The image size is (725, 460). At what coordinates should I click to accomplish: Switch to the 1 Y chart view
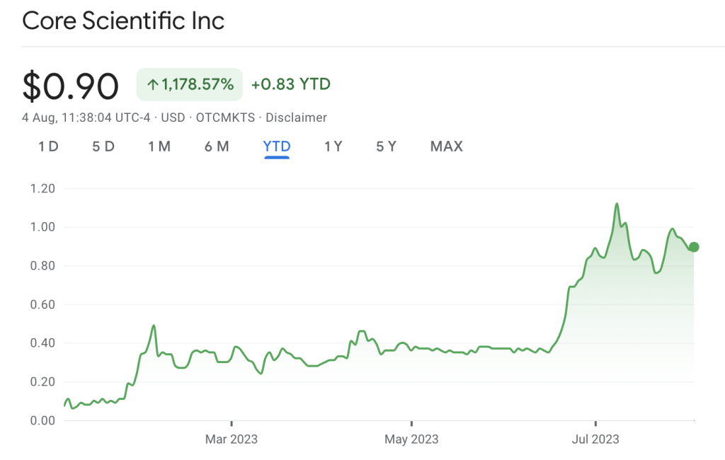click(333, 146)
